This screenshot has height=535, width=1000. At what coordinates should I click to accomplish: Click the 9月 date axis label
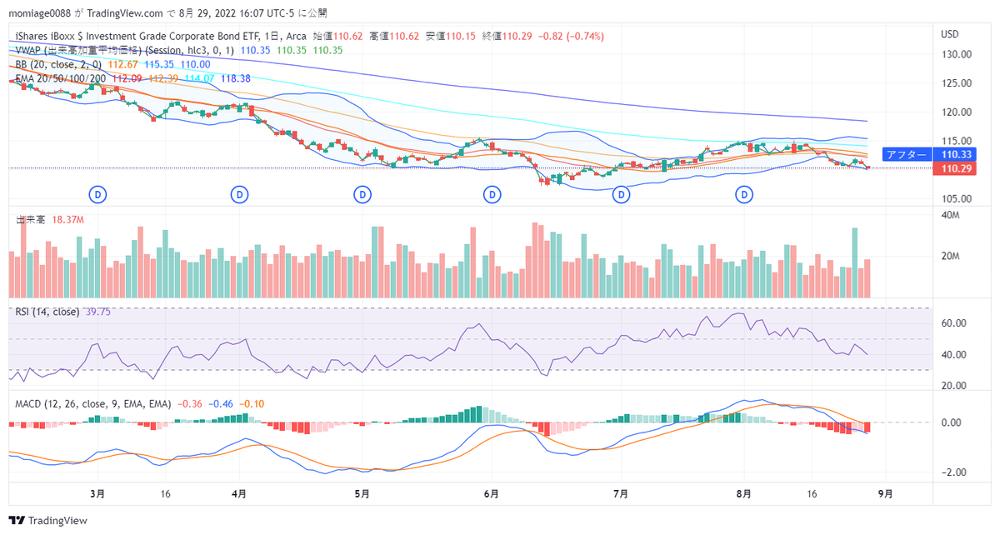tap(886, 493)
